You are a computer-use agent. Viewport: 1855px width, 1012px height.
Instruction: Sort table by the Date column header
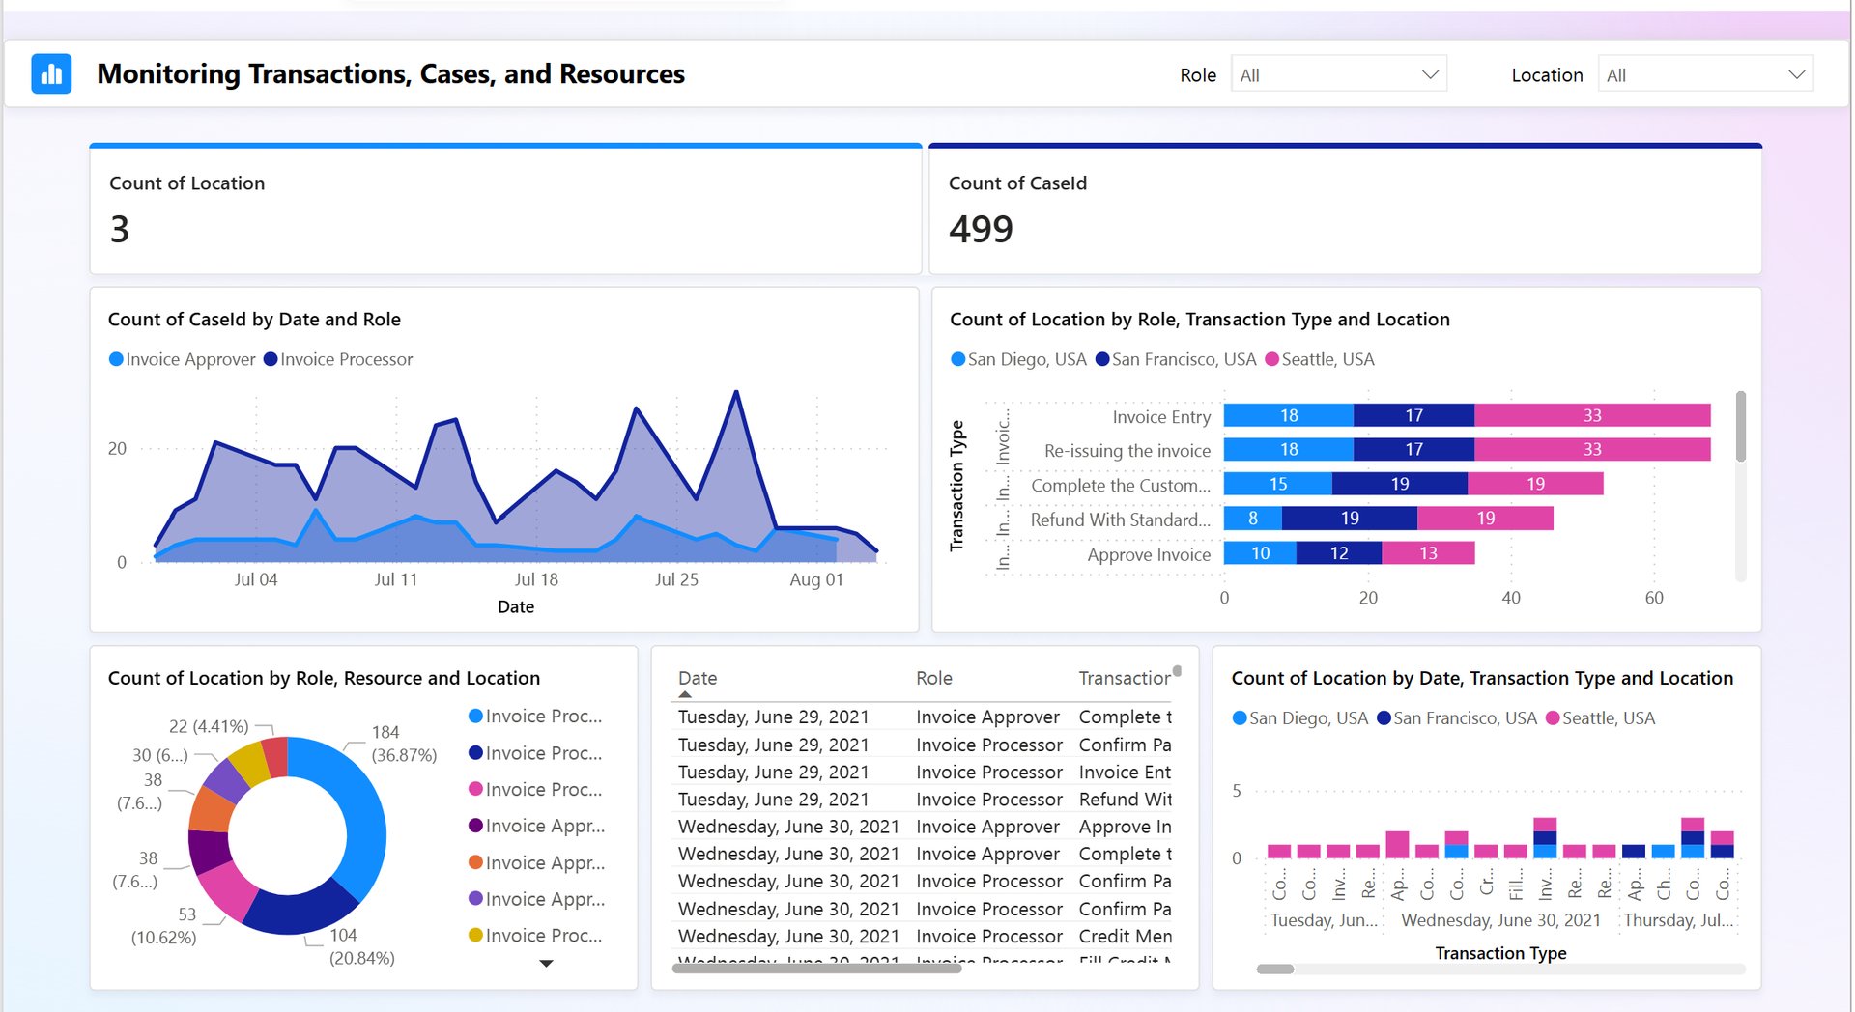tap(698, 678)
